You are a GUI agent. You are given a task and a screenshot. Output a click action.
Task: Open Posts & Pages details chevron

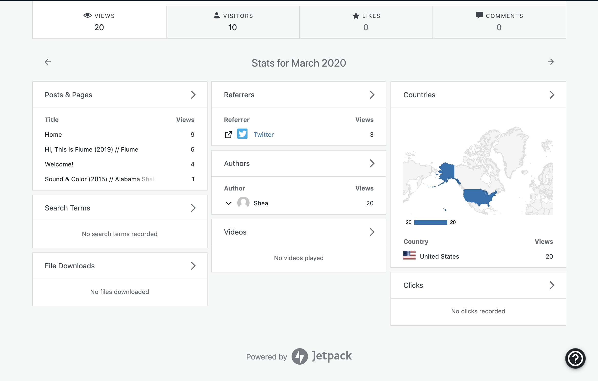193,95
